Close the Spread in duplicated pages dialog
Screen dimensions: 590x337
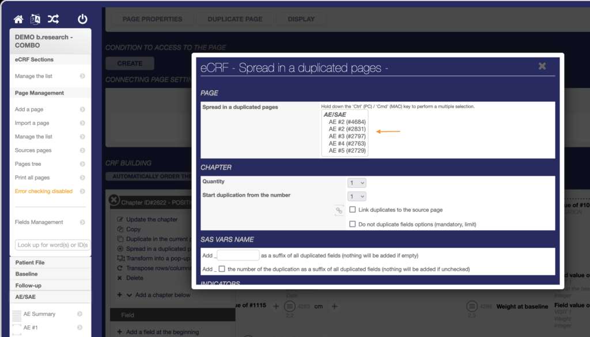pos(542,66)
